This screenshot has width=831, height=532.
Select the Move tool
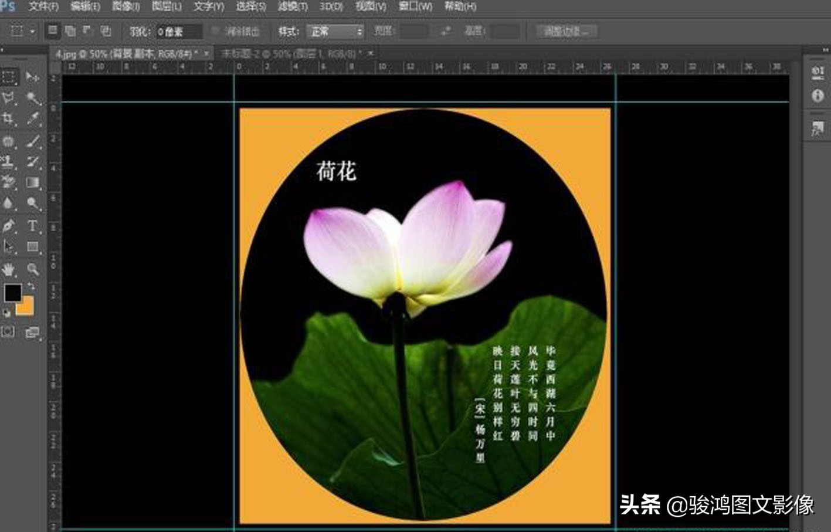32,77
